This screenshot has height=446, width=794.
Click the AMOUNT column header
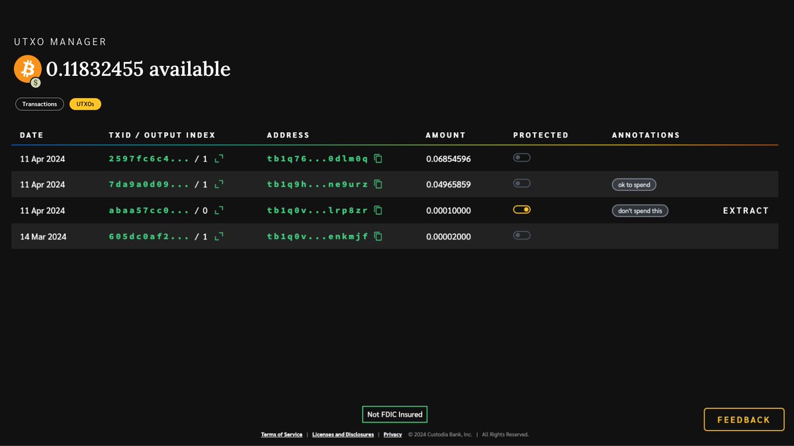pyautogui.click(x=445, y=135)
